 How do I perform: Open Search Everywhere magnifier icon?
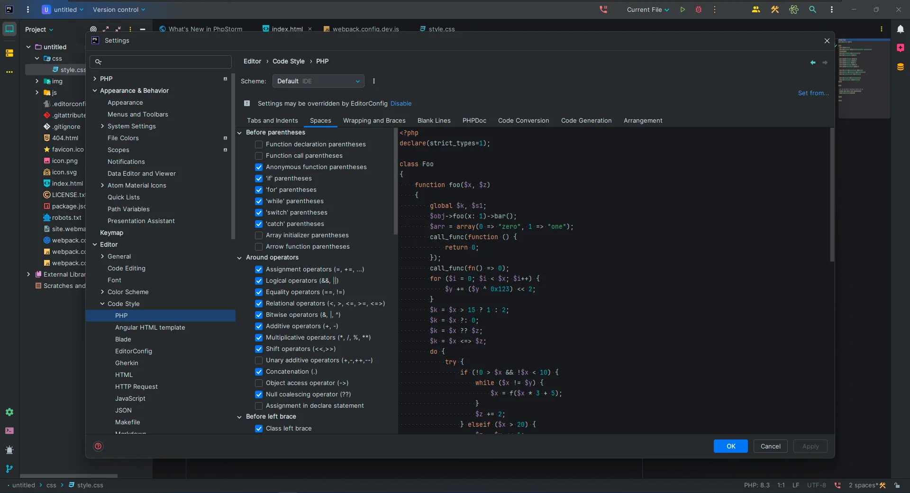[x=812, y=9]
